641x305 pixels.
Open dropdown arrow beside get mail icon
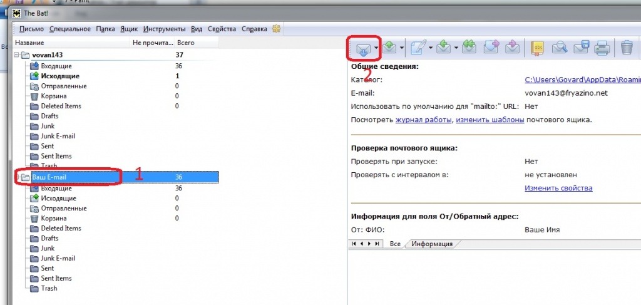pos(376,48)
